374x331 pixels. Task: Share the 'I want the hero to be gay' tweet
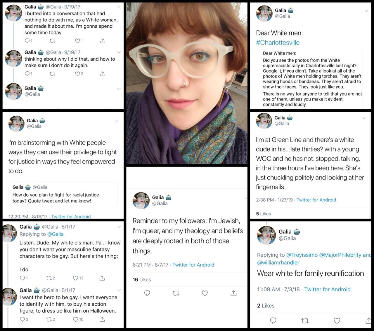pos(102,319)
